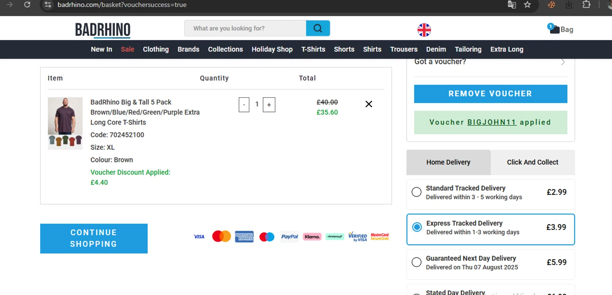The width and height of the screenshot is (612, 295).
Task: Open the 5 Pack T-Shirts product title
Action: point(145,112)
